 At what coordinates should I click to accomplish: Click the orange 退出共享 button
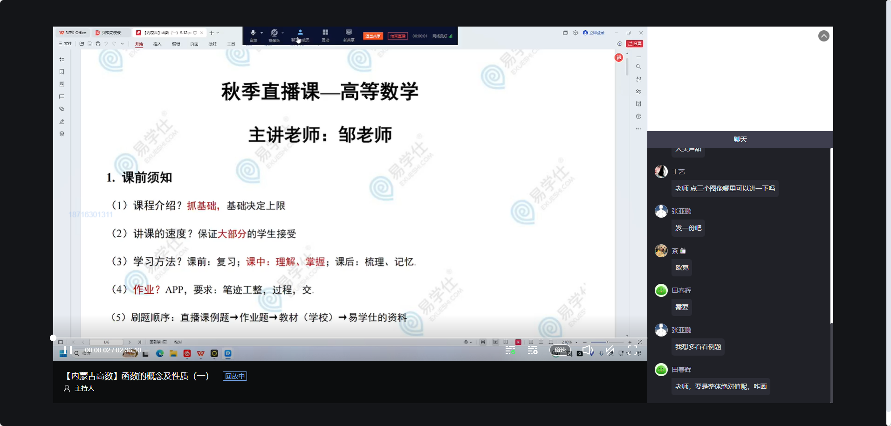pyautogui.click(x=373, y=36)
